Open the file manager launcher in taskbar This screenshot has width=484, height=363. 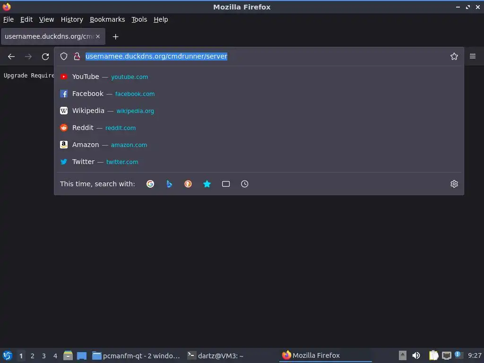[x=68, y=355]
